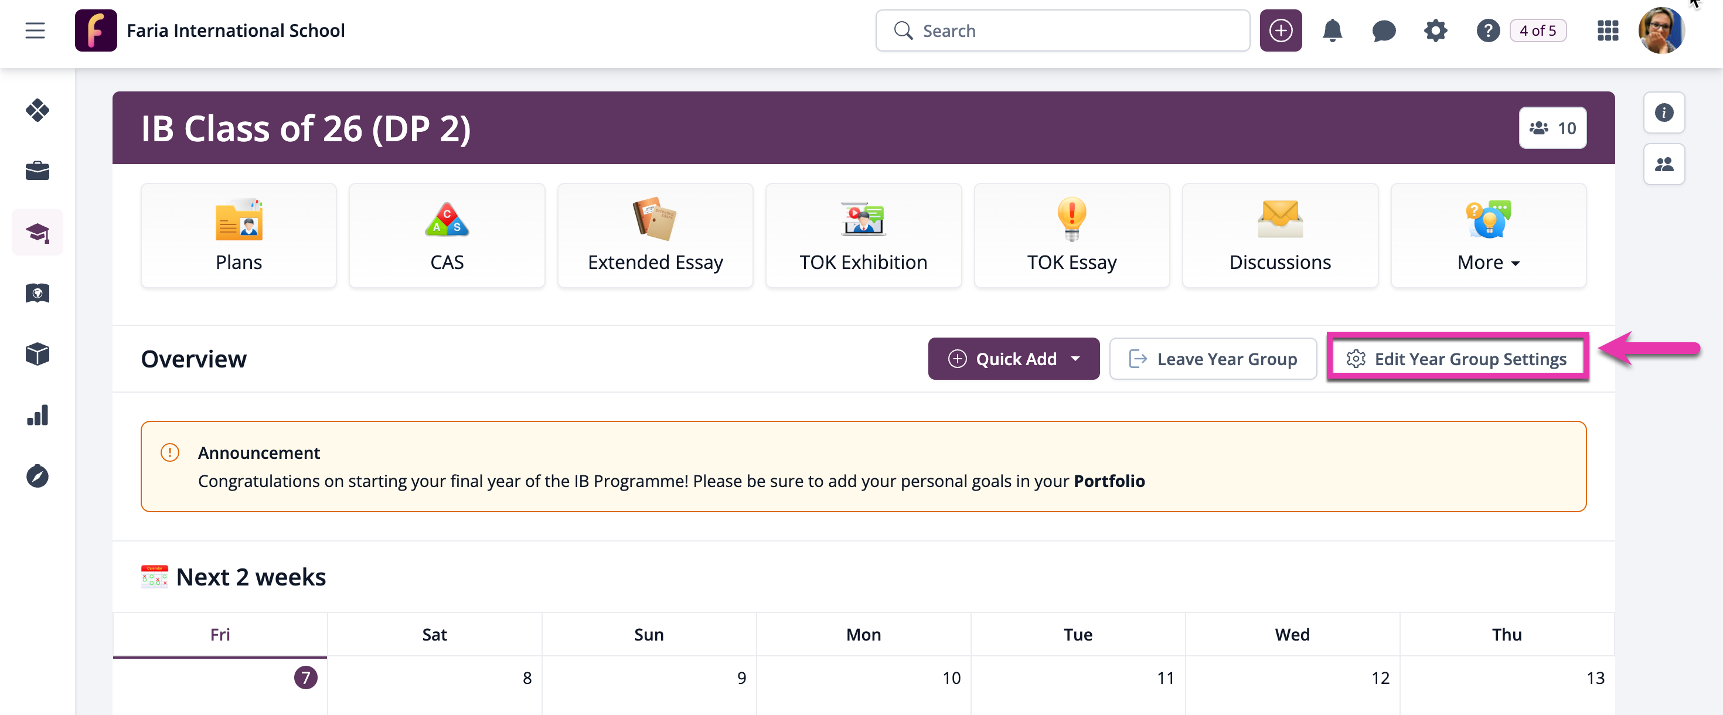Click Edit Year Group Settings button
The height and width of the screenshot is (715, 1723).
(1458, 359)
